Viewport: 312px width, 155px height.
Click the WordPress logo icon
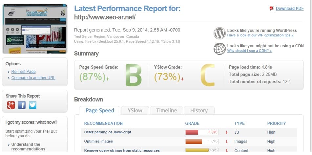pyautogui.click(x=219, y=33)
